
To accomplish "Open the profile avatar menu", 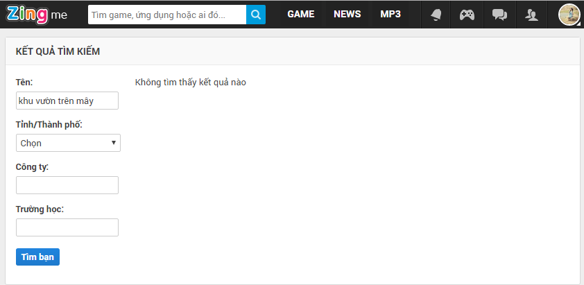I will point(569,15).
